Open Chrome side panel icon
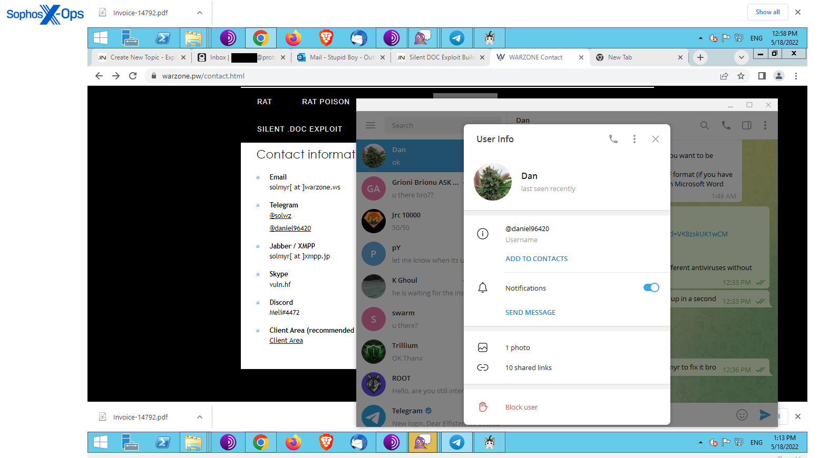839x458 pixels. [x=762, y=76]
